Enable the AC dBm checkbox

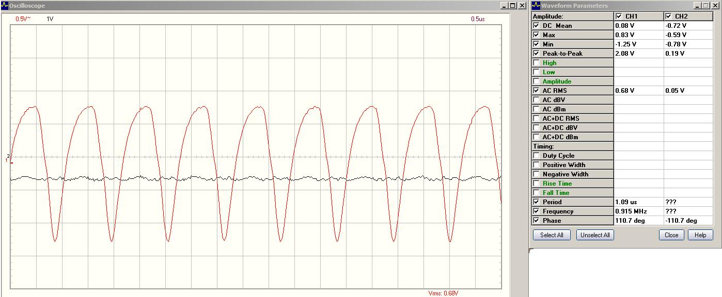click(x=536, y=109)
